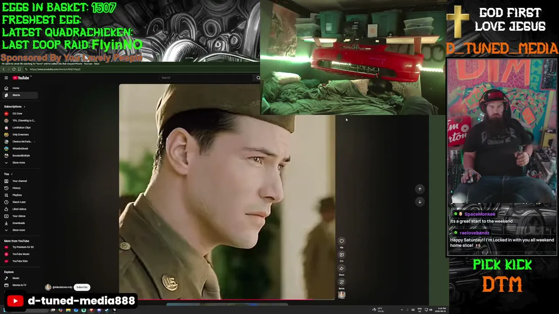
Task: Click raelovebandz's chat username
Action: click(x=474, y=233)
